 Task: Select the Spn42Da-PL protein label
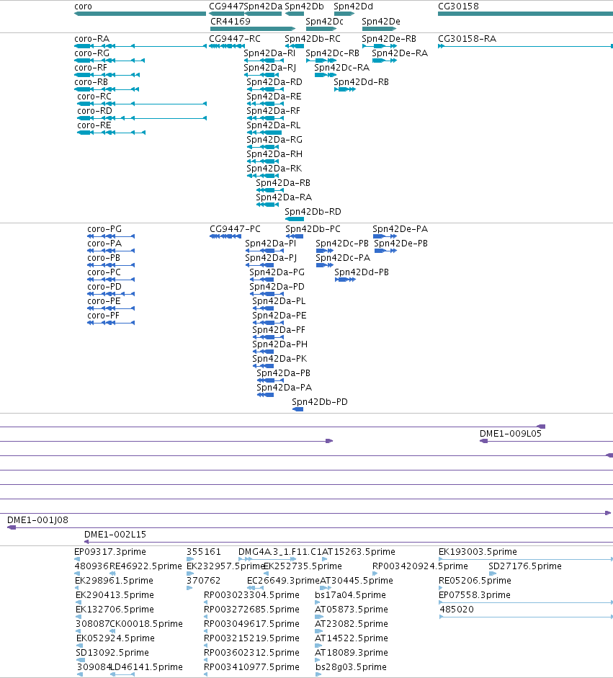[279, 301]
